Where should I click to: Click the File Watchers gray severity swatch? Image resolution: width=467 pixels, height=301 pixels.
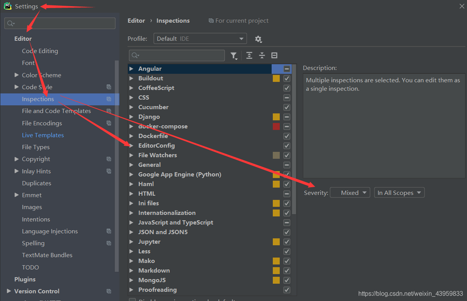[x=276, y=155]
